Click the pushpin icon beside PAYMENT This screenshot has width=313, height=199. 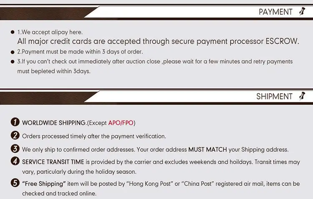tap(303, 12)
